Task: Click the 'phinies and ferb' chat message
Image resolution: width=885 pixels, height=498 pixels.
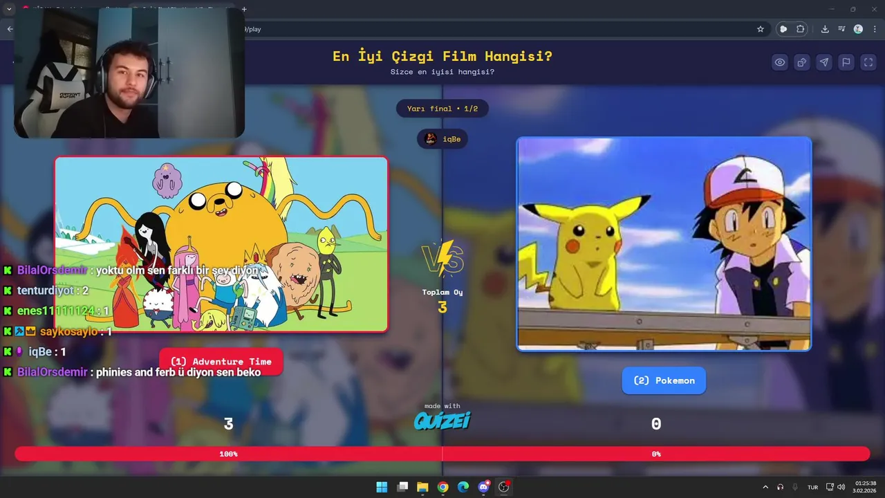Action: pos(132,372)
